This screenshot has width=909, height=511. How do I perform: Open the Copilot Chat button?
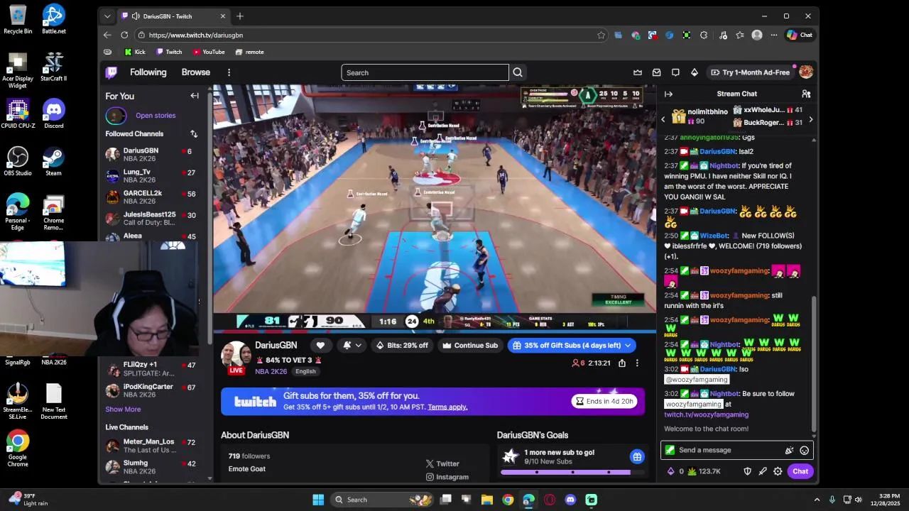pos(800,35)
